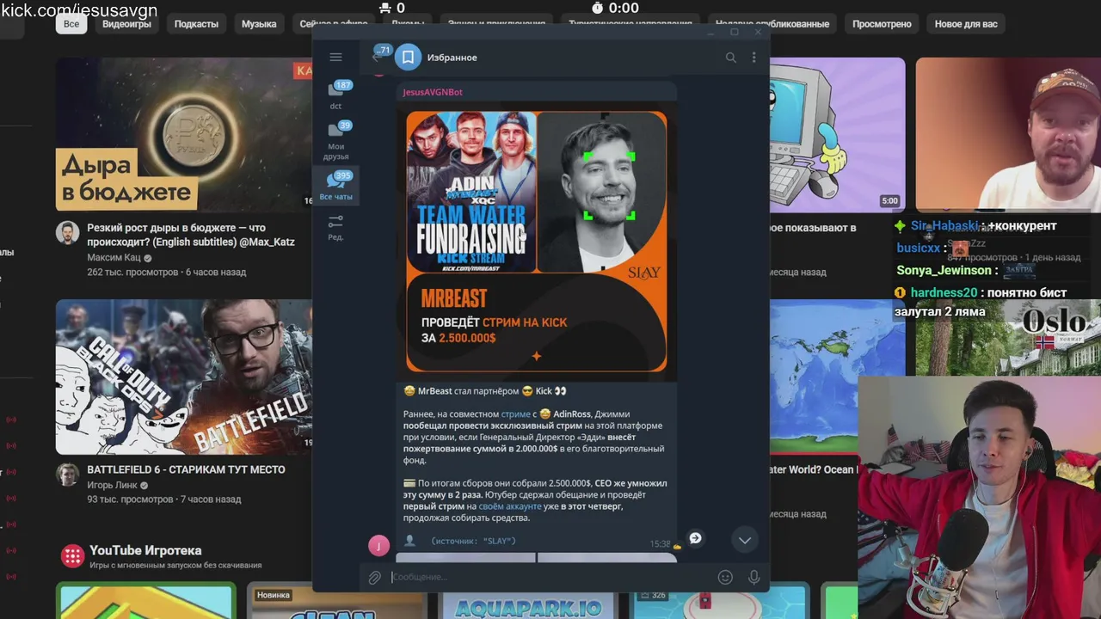Maximize the Telegram window
The image size is (1101, 619).
(734, 33)
